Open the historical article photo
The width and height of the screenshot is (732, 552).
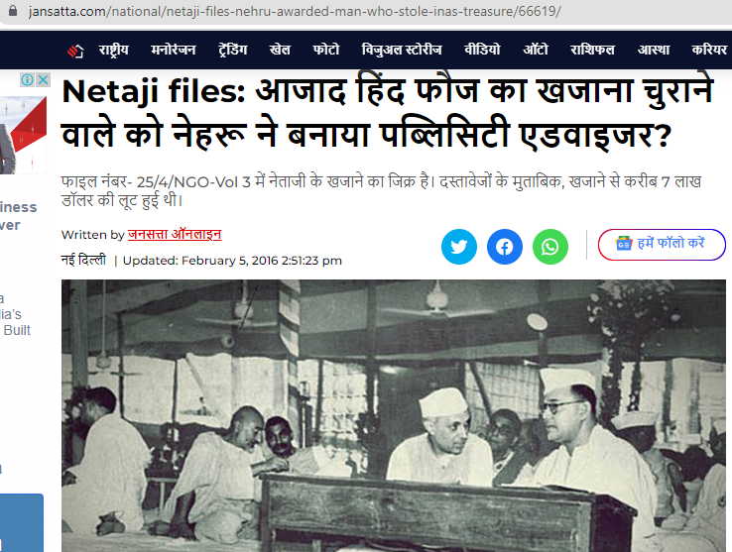tap(394, 416)
